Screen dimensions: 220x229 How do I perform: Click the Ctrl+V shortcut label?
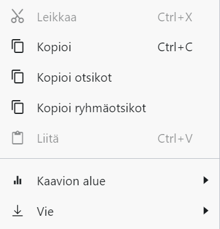click(175, 138)
